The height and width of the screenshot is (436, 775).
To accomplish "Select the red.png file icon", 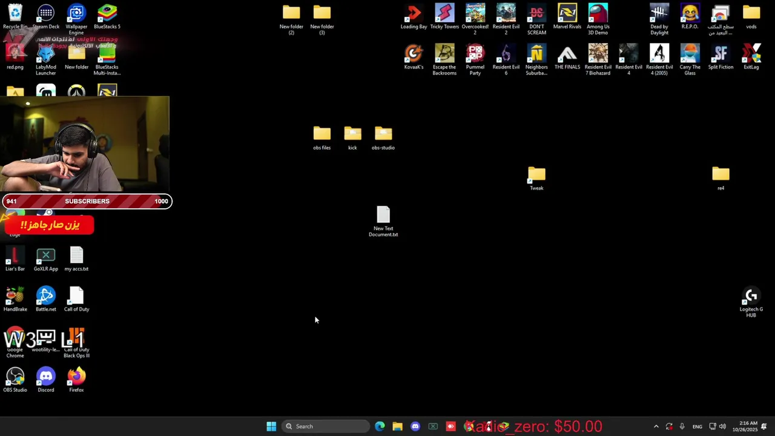I will coord(15,57).
